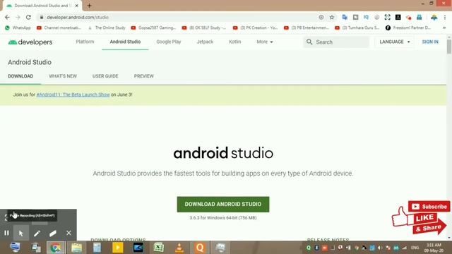Viewport: 452px width, 254px height.
Task: Switch to the DOWNLOAD tab
Action: [x=20, y=76]
